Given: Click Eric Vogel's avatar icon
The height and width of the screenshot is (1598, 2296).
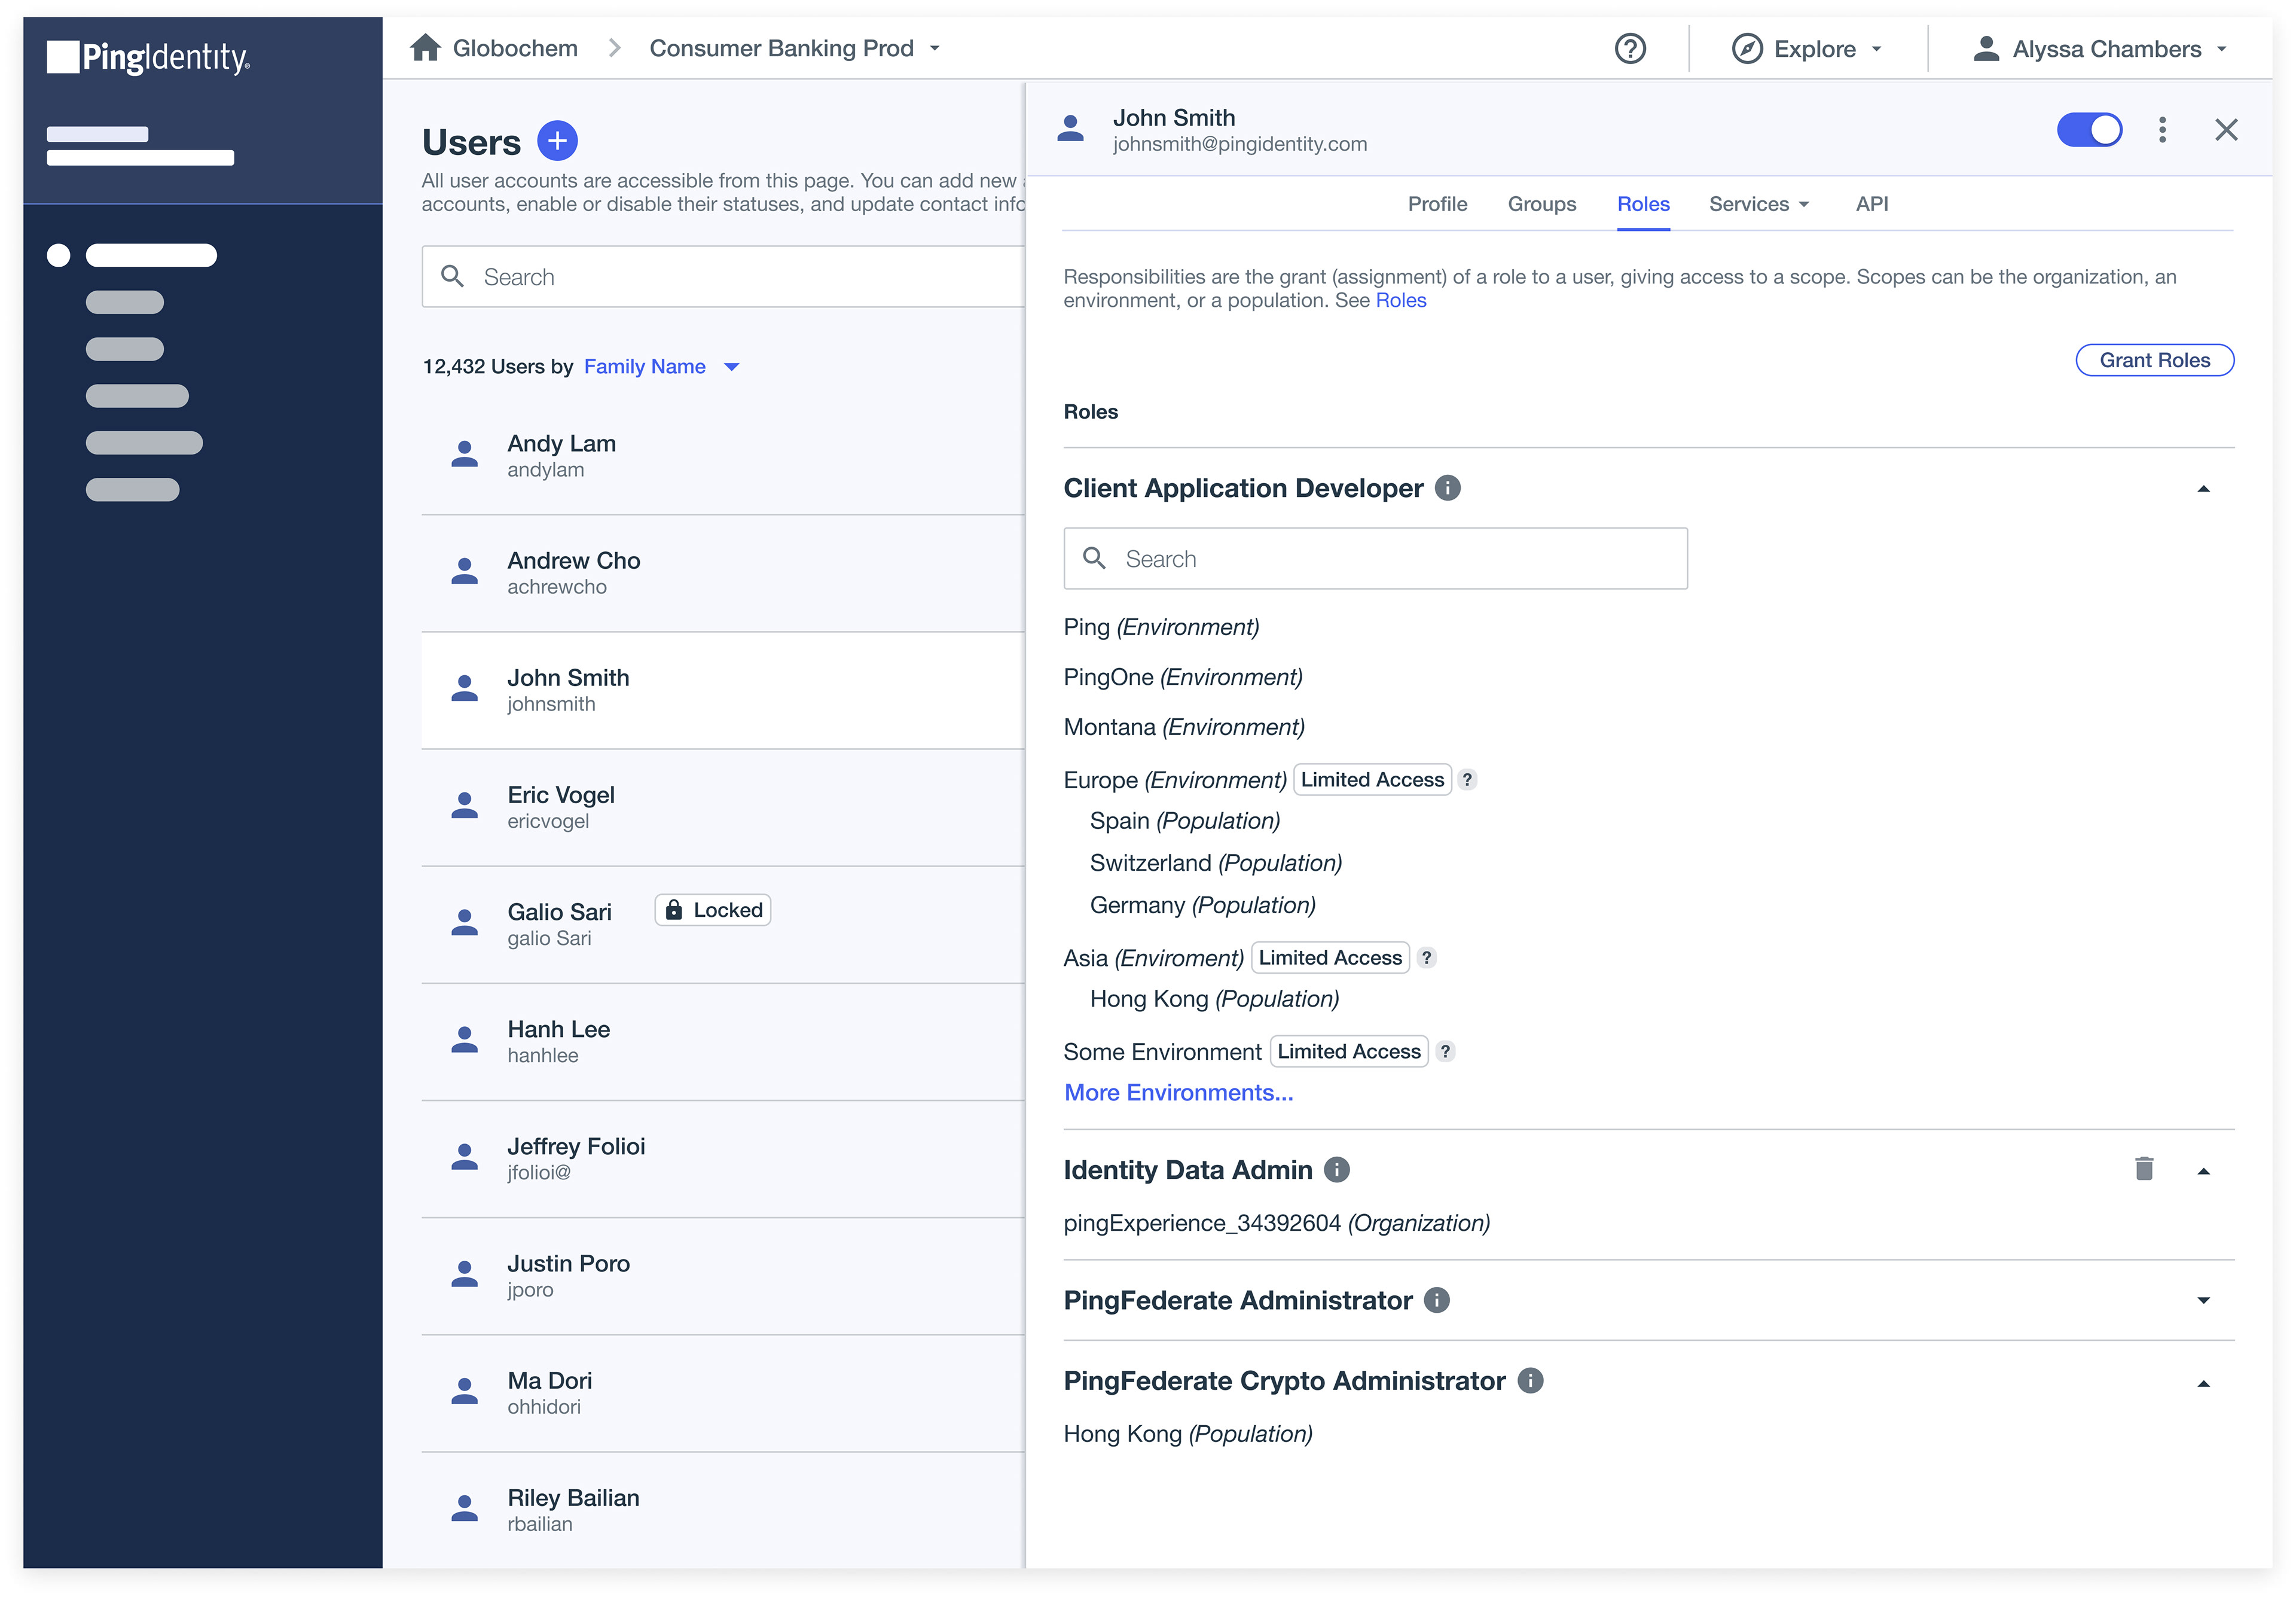Looking at the screenshot, I should click(464, 805).
